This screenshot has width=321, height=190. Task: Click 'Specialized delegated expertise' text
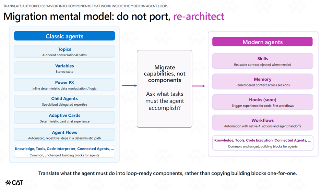[x=64, y=104]
